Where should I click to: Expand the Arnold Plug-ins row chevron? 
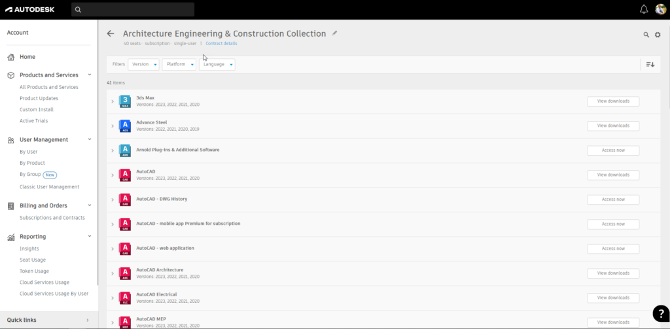pos(113,150)
